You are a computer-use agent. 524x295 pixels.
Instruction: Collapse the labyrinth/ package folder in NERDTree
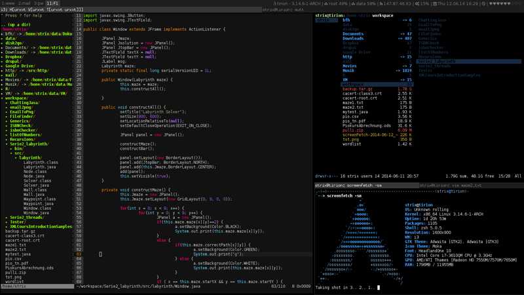[x=30, y=157]
